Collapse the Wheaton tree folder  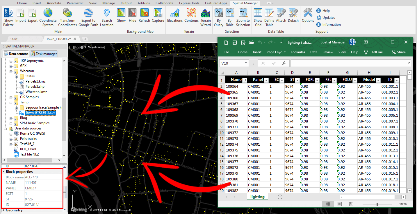(x=11, y=71)
